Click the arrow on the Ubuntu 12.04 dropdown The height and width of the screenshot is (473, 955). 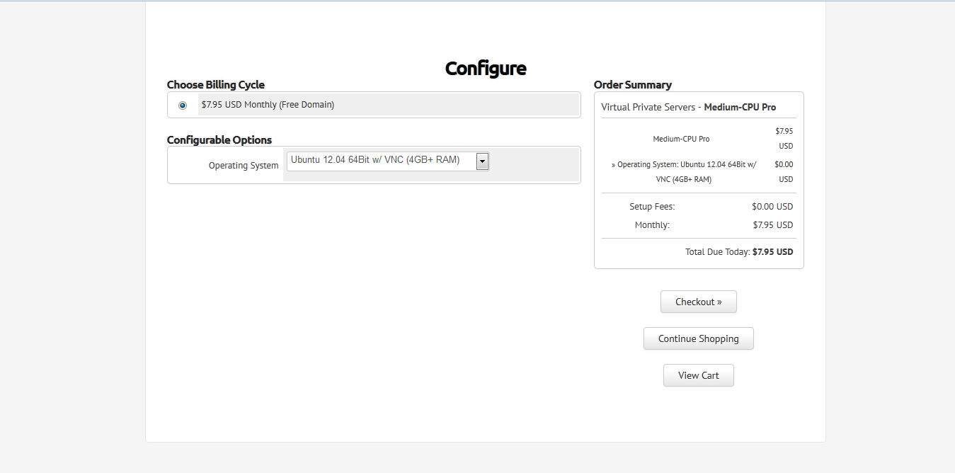coord(482,161)
